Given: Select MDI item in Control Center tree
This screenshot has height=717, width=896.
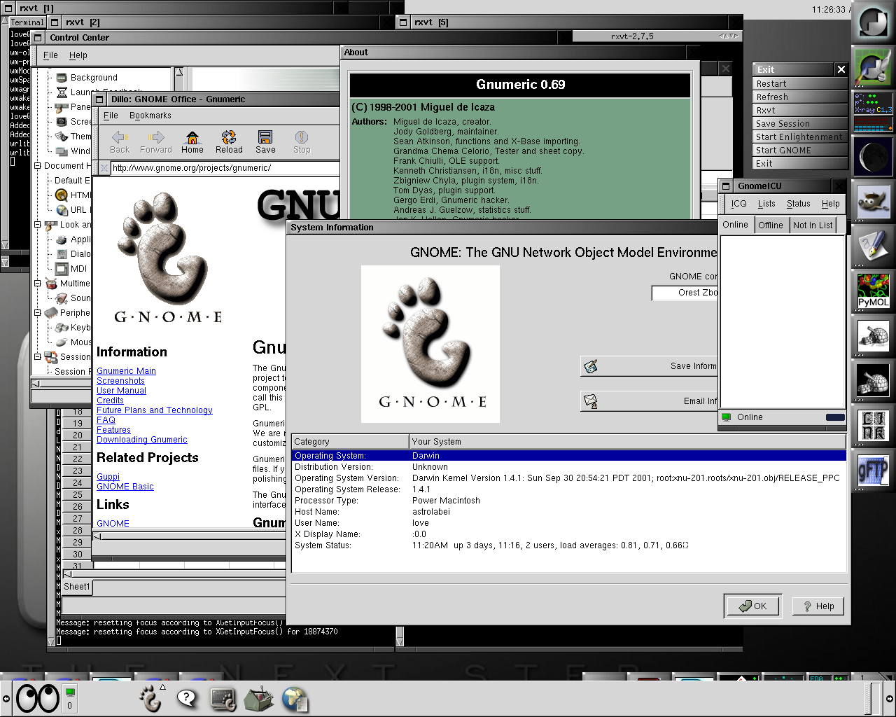Looking at the screenshot, I should [78, 269].
